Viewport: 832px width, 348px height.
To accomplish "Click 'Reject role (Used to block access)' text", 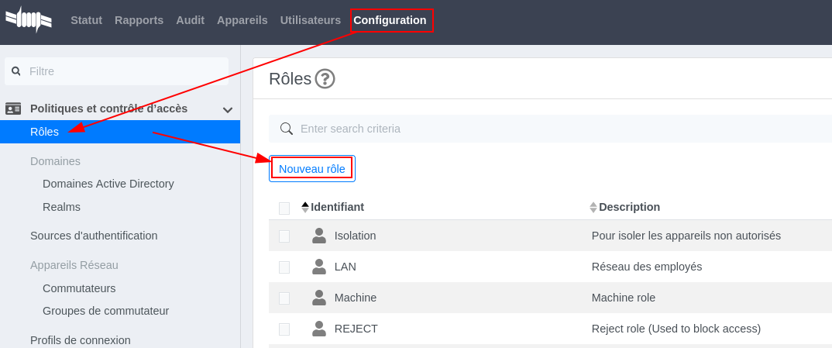I will pos(676,329).
